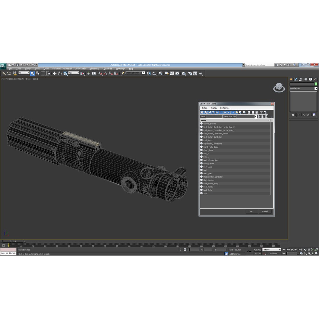319x319 pixels.
Task: Toggle Display Helpers filter in Select From Scene
Action: tap(217, 112)
